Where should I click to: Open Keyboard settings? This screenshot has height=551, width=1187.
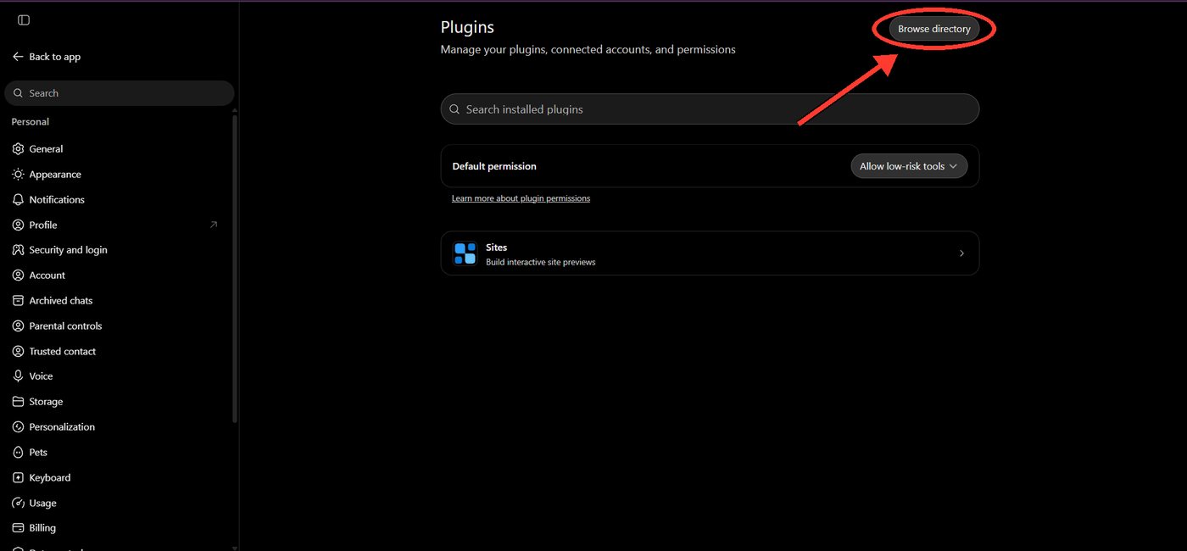tap(119, 478)
